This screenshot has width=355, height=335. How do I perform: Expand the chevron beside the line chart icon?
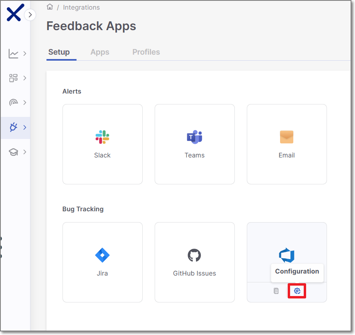point(25,53)
